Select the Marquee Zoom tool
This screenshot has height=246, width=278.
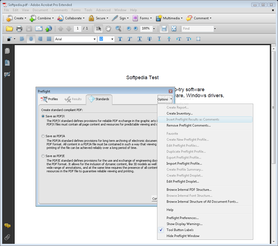click(118, 29)
